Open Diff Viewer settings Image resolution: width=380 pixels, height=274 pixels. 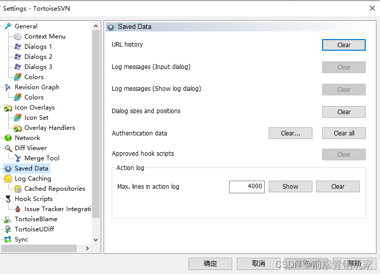click(30, 148)
